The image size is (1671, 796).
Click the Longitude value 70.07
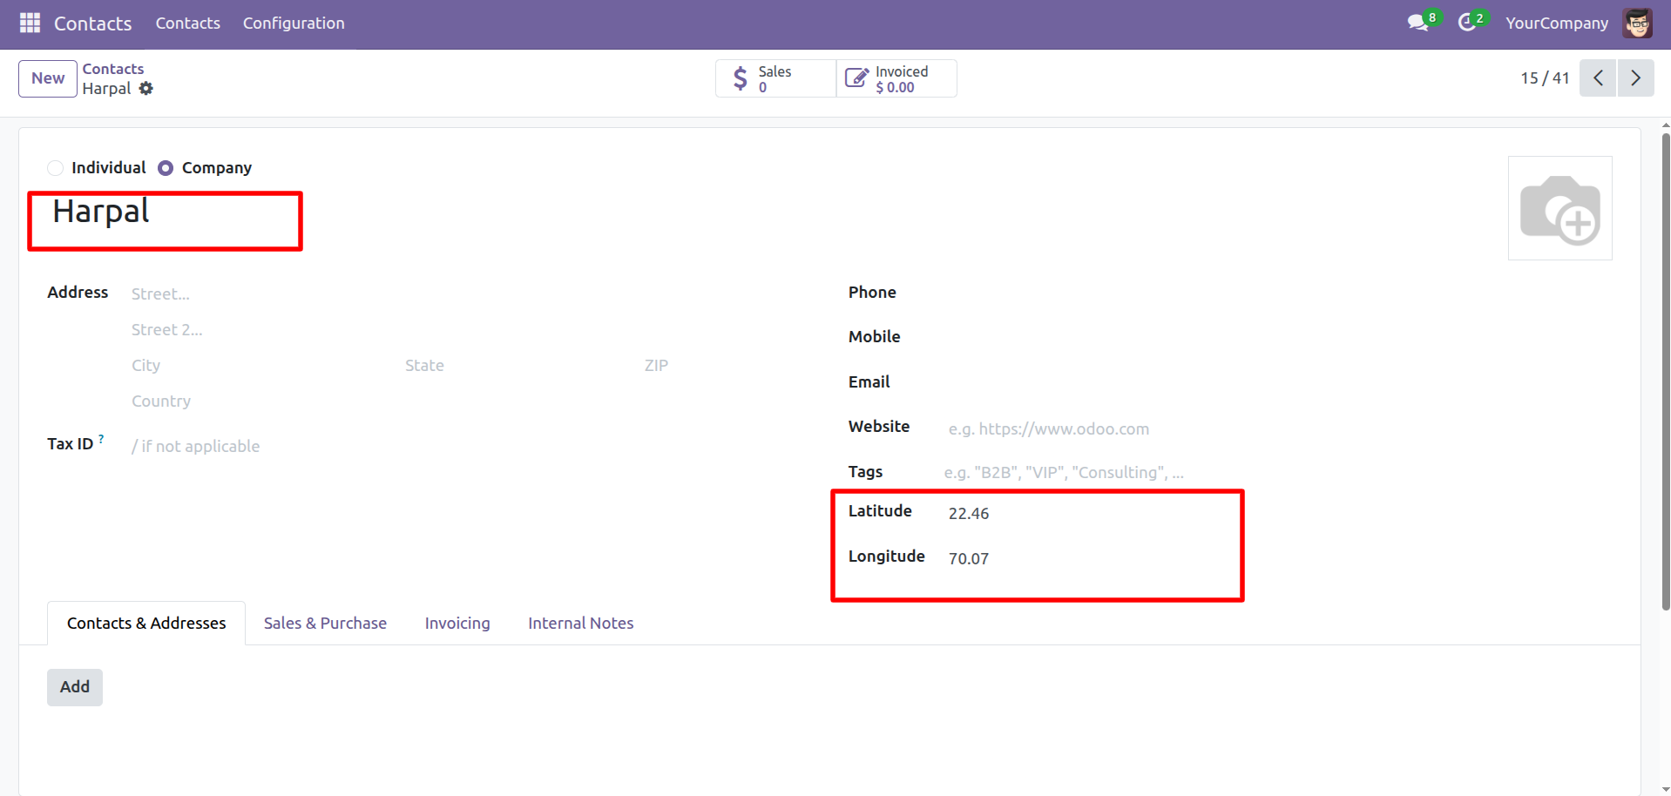(x=969, y=559)
